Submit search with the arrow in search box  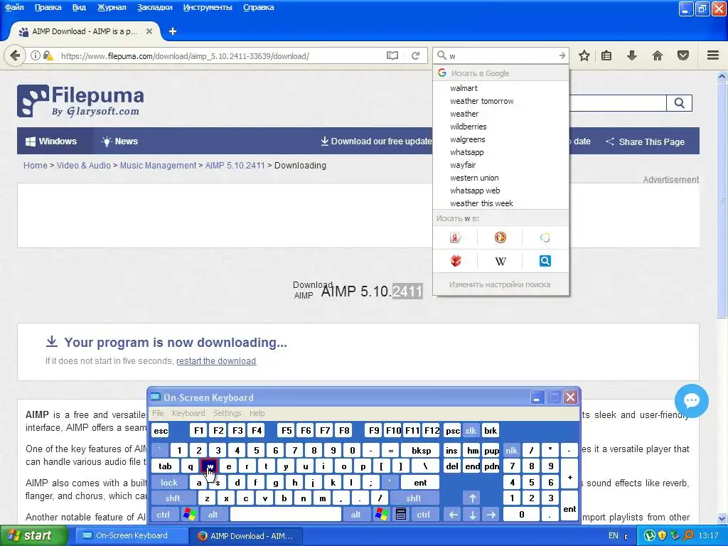coord(562,55)
